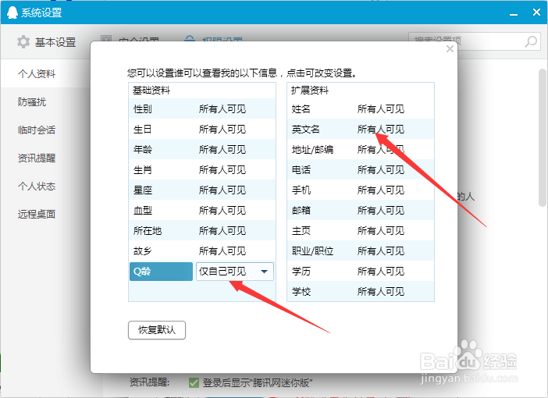The height and width of the screenshot is (398, 548).
Task: Change 性别 visibility setting
Action: pos(222,109)
